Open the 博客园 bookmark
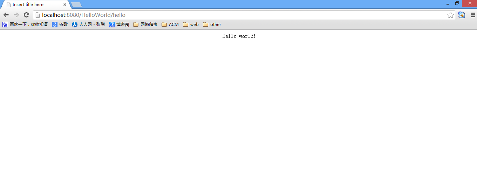The width and height of the screenshot is (477, 182). click(119, 25)
